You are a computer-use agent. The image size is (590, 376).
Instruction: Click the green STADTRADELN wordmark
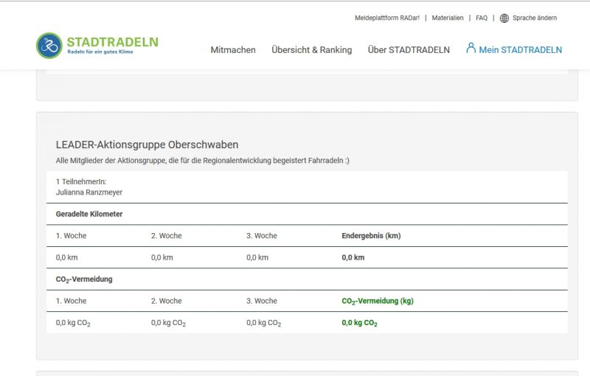click(112, 42)
